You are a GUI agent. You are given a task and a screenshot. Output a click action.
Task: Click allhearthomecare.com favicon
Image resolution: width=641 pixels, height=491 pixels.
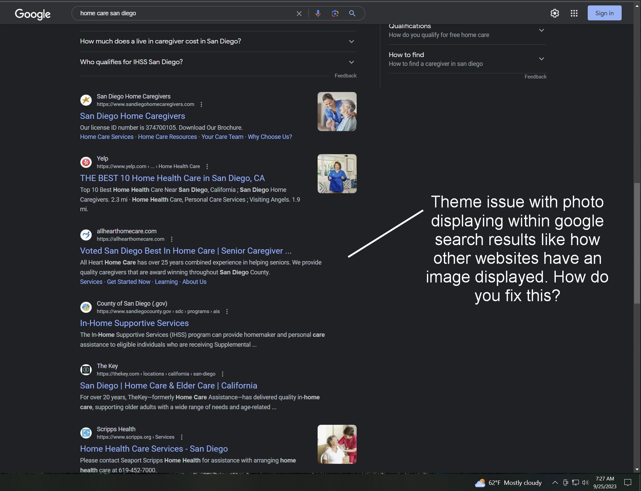click(86, 235)
